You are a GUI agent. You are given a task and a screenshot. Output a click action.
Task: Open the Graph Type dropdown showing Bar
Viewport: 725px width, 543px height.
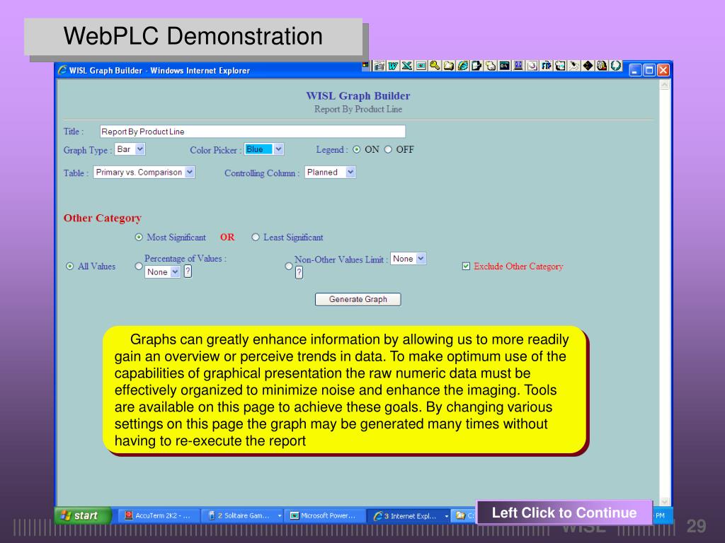(130, 149)
